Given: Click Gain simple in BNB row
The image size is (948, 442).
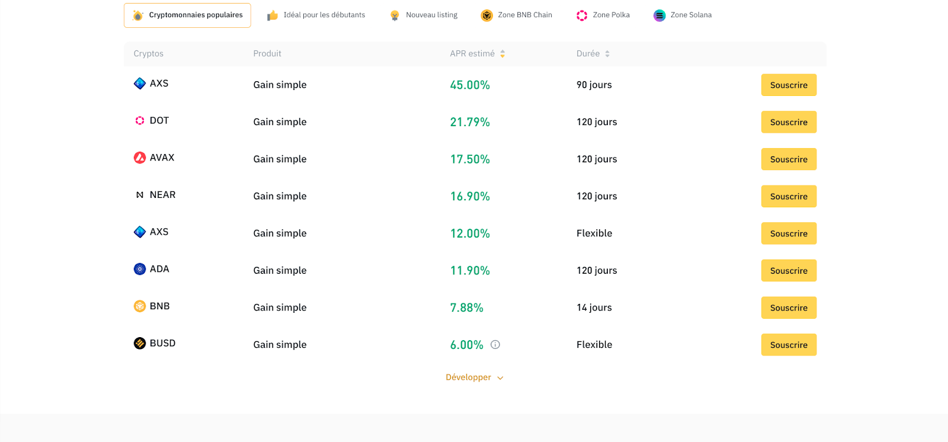Looking at the screenshot, I should (x=280, y=308).
